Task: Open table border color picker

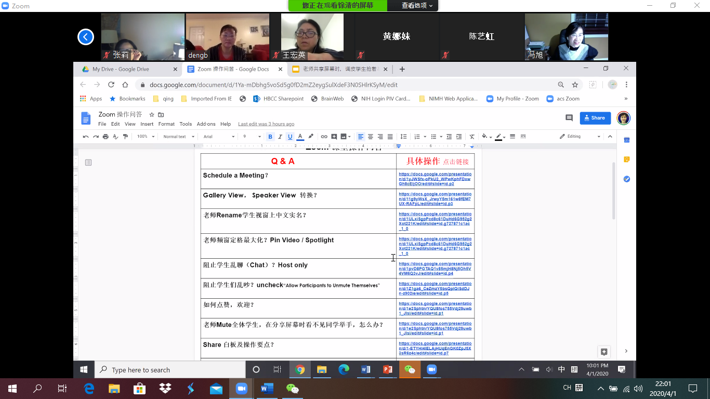Action: (501, 137)
